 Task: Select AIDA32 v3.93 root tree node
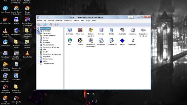(x=45, y=29)
